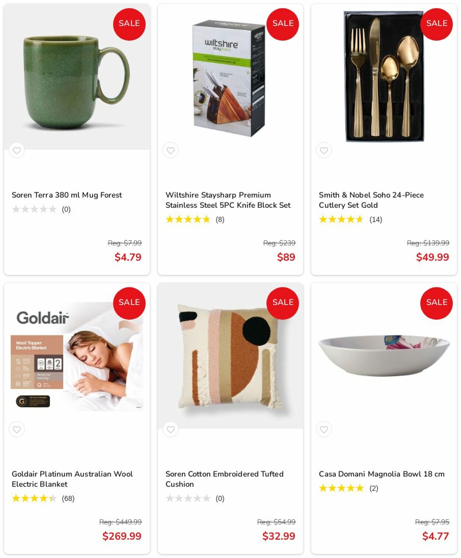This screenshot has width=461, height=558.
Task: Click SALE badge on green mug
Action: [129, 24]
